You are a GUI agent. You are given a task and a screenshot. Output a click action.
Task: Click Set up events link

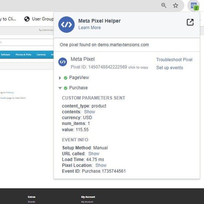pyautogui.click(x=170, y=68)
